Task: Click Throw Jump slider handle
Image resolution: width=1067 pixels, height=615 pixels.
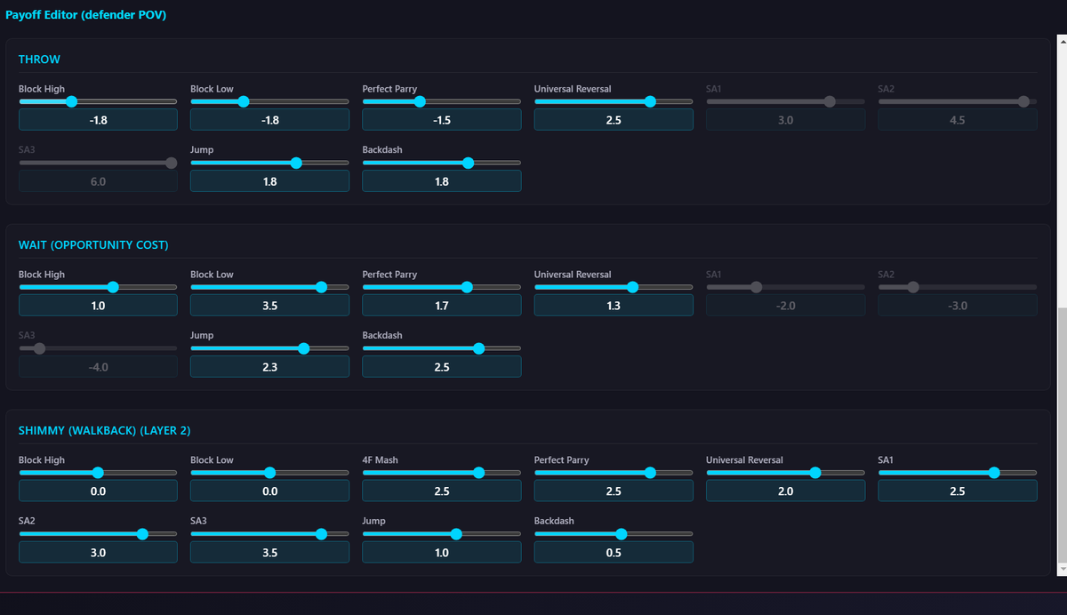Action: point(296,163)
